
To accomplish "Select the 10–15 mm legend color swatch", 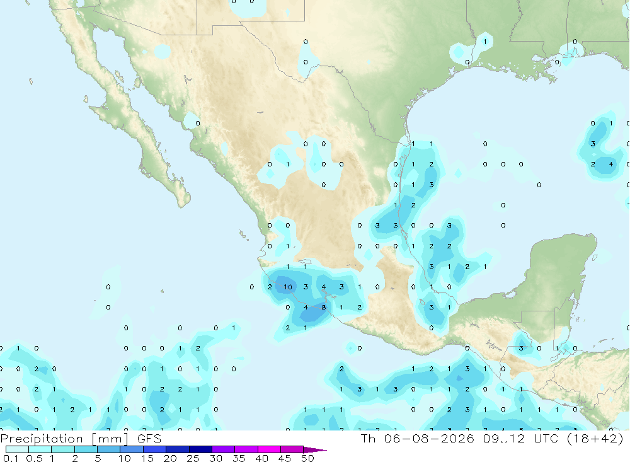I will click(132, 449).
